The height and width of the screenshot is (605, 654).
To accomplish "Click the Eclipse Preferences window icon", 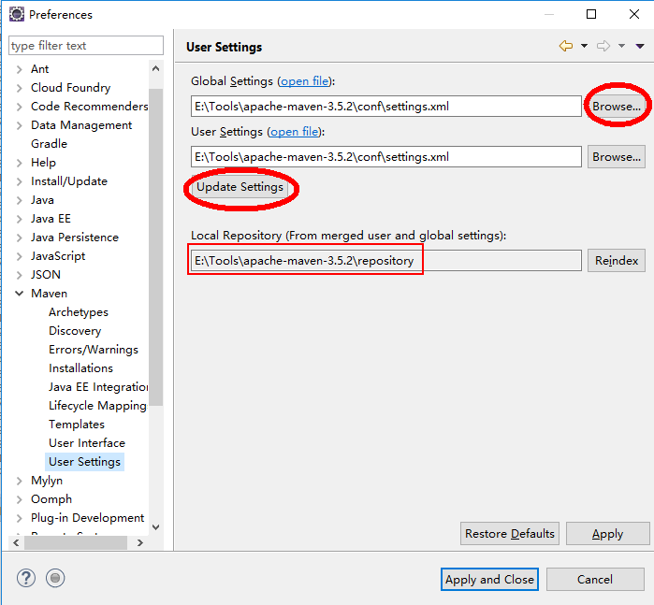I will 17,14.
